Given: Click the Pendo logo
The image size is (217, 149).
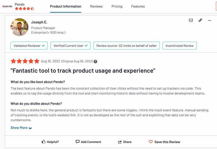Looking at the screenshot, I should pyautogui.click(x=7, y=7).
